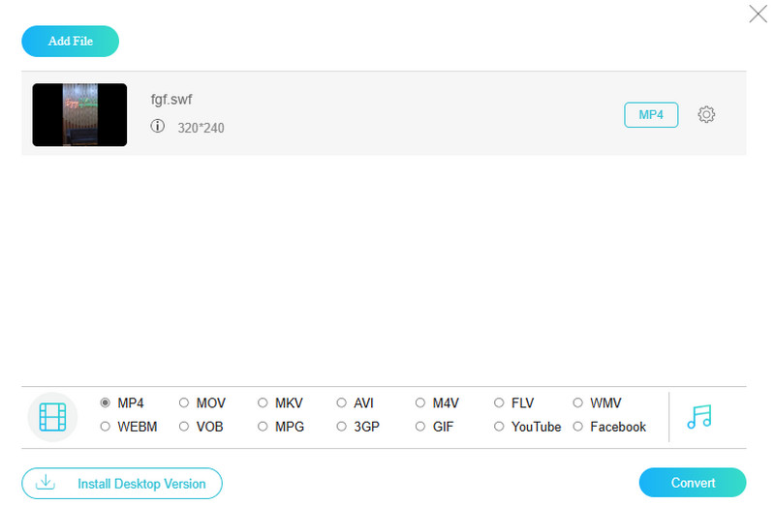Select WEBM format option
775x505 pixels.
click(x=106, y=426)
